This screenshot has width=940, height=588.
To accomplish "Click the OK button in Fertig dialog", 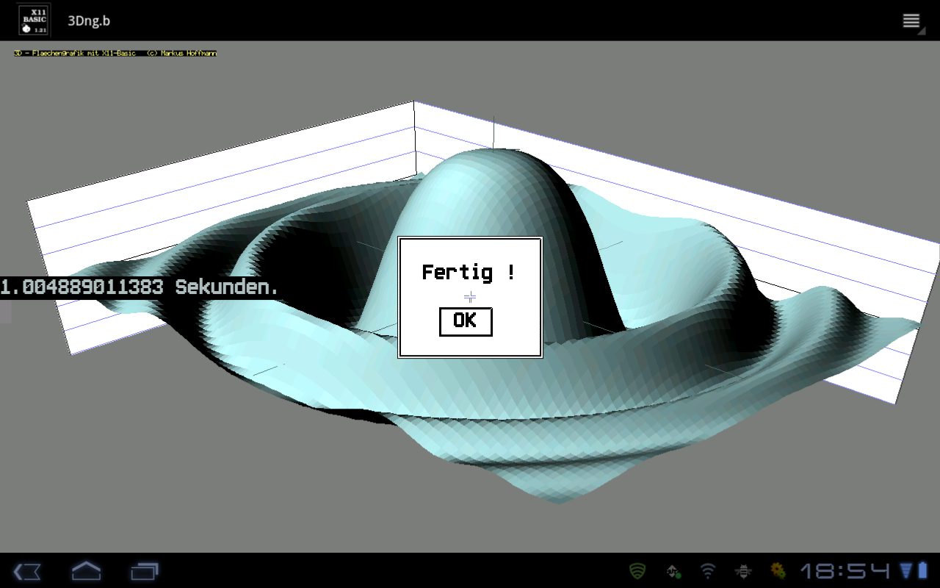I will click(466, 321).
